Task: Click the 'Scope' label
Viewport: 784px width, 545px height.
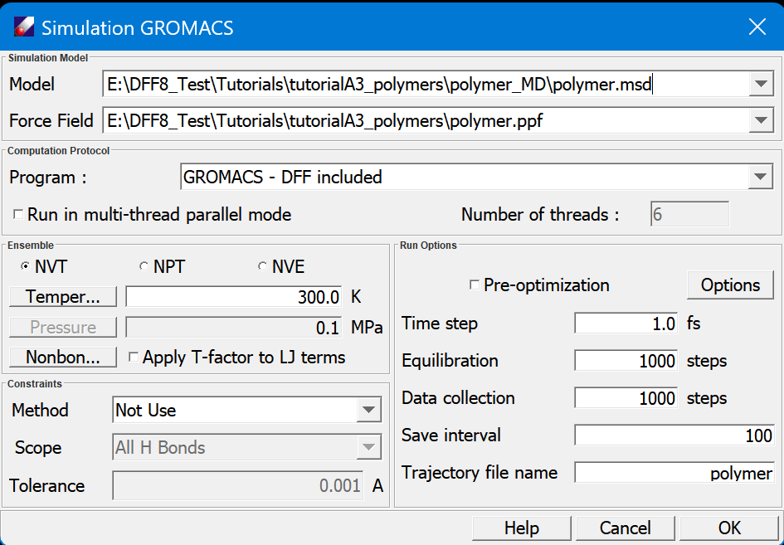Action: tap(38, 447)
